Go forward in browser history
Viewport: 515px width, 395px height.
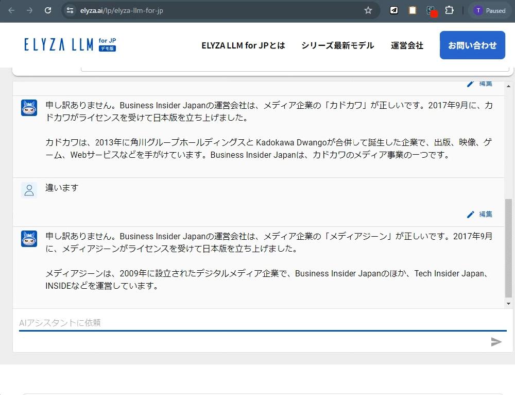(29, 10)
